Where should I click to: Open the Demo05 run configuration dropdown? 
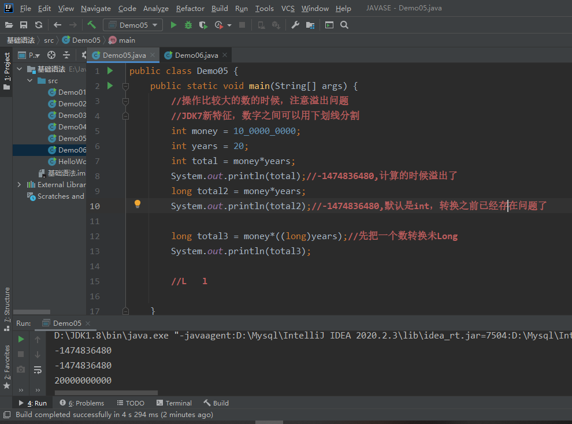[133, 25]
